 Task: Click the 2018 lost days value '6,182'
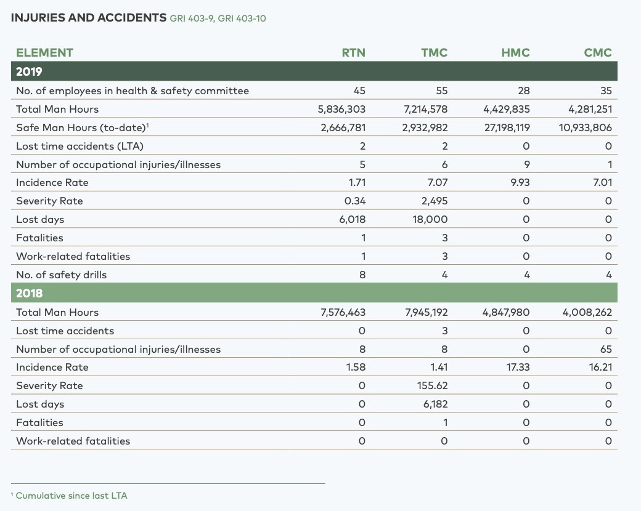[435, 404]
